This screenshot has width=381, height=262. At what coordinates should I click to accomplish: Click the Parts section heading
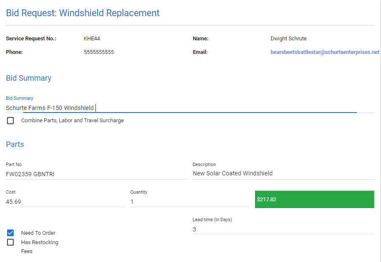pos(15,144)
